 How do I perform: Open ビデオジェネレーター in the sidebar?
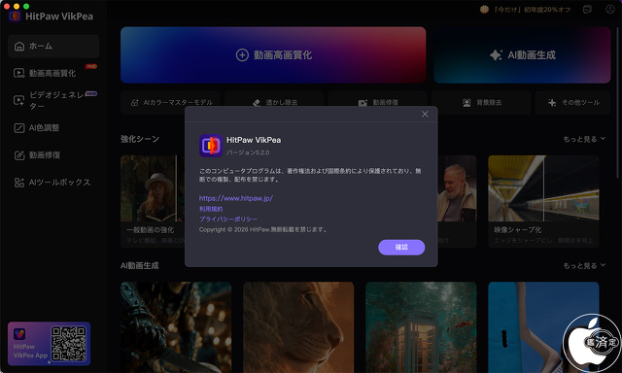tap(53, 100)
